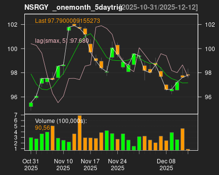Click the 98 label on the right price axis

[x=208, y=73]
